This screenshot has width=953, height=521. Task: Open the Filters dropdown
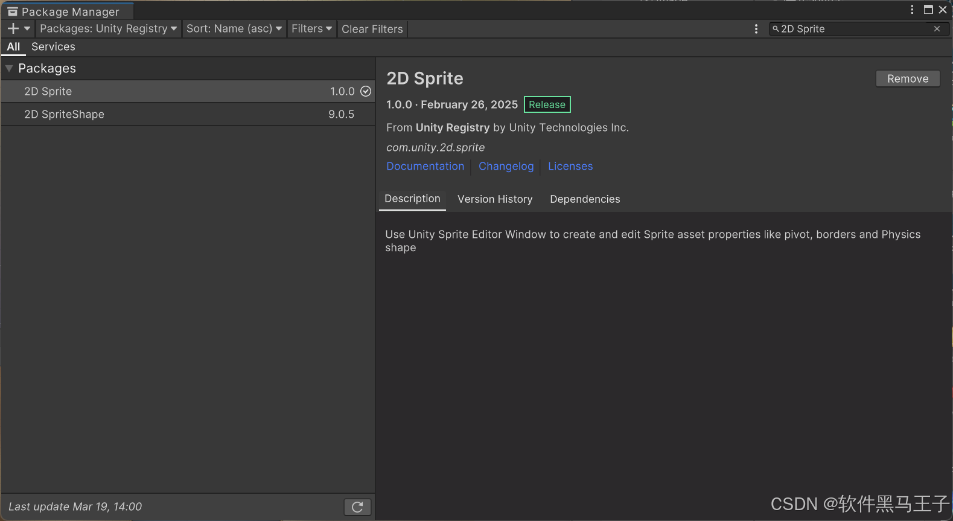click(311, 28)
